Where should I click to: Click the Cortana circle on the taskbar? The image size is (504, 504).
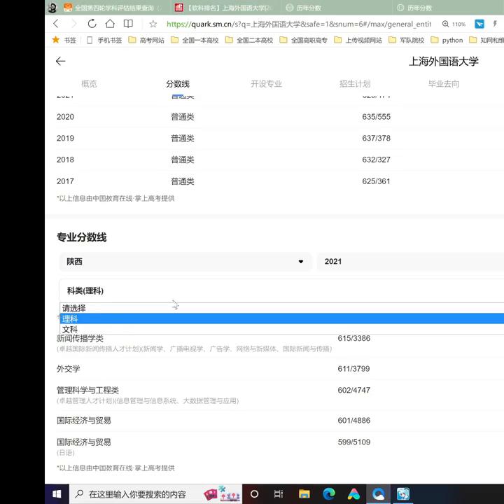point(254,493)
